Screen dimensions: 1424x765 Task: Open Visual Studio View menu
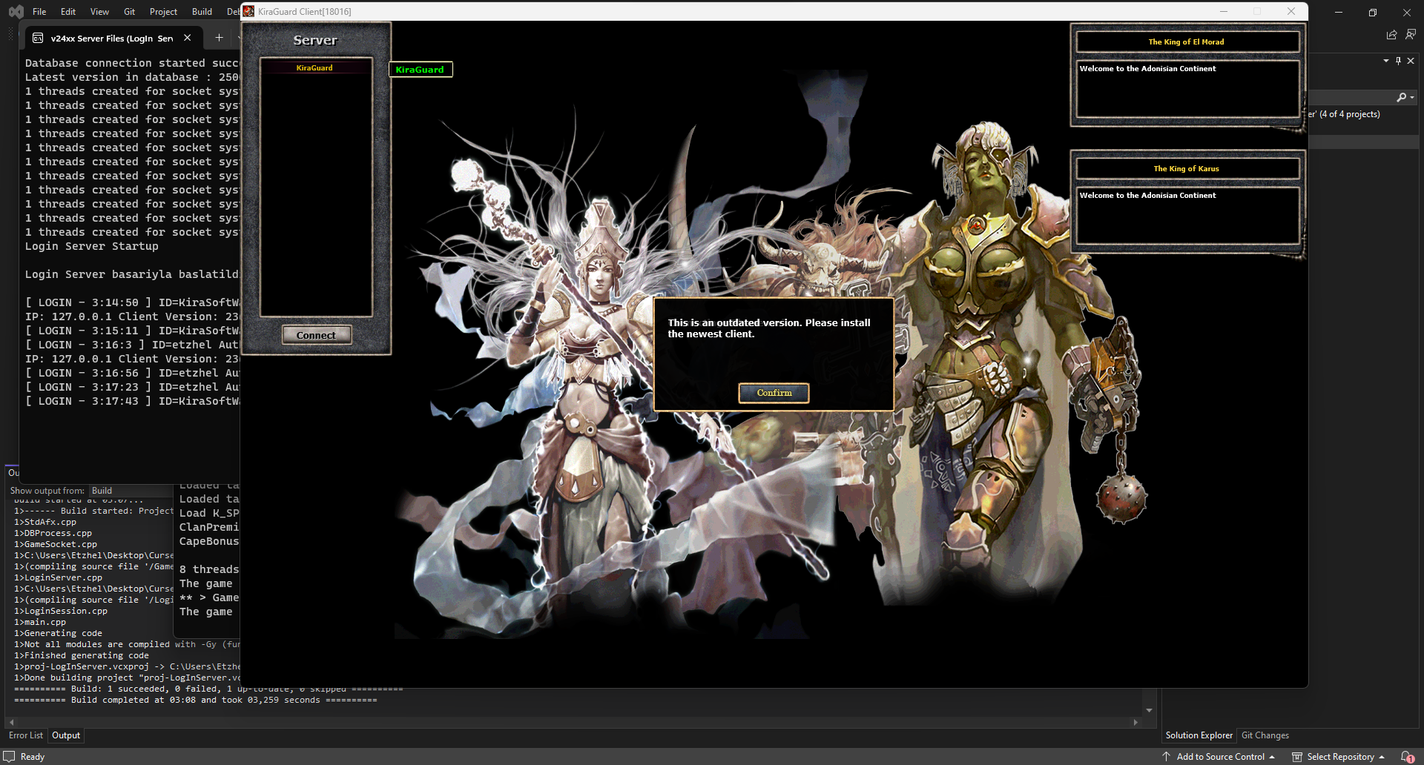99,12
